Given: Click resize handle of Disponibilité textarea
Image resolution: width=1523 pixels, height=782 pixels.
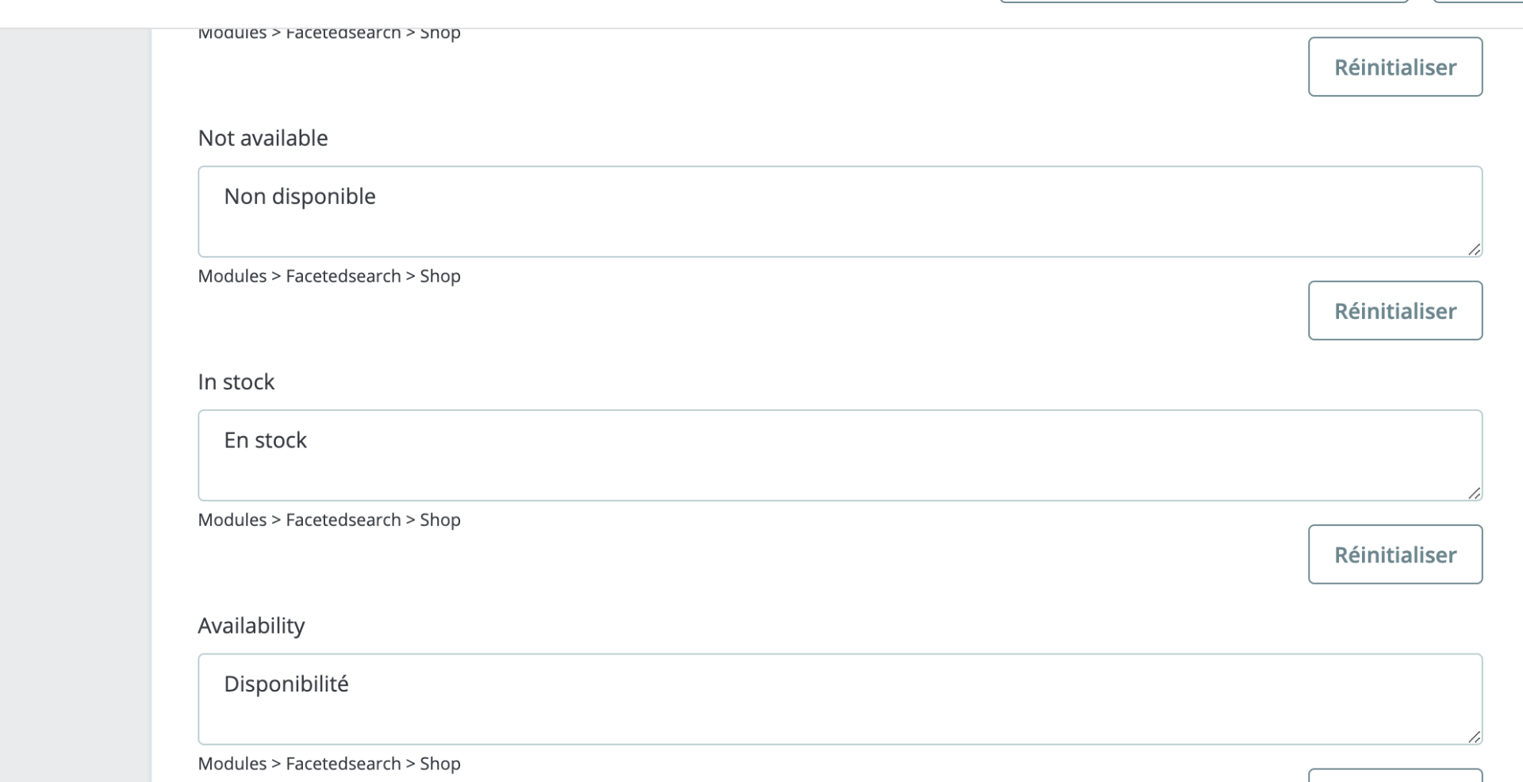Looking at the screenshot, I should pos(1474,737).
